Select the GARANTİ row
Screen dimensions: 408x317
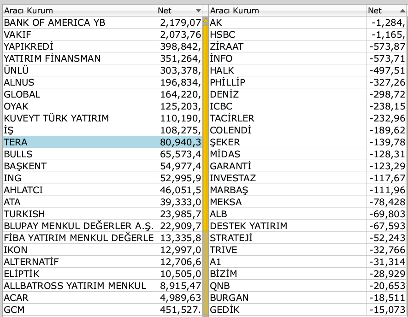(x=308, y=166)
